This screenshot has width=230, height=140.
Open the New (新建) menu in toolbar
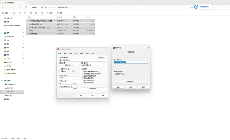pyautogui.click(x=5, y=13)
